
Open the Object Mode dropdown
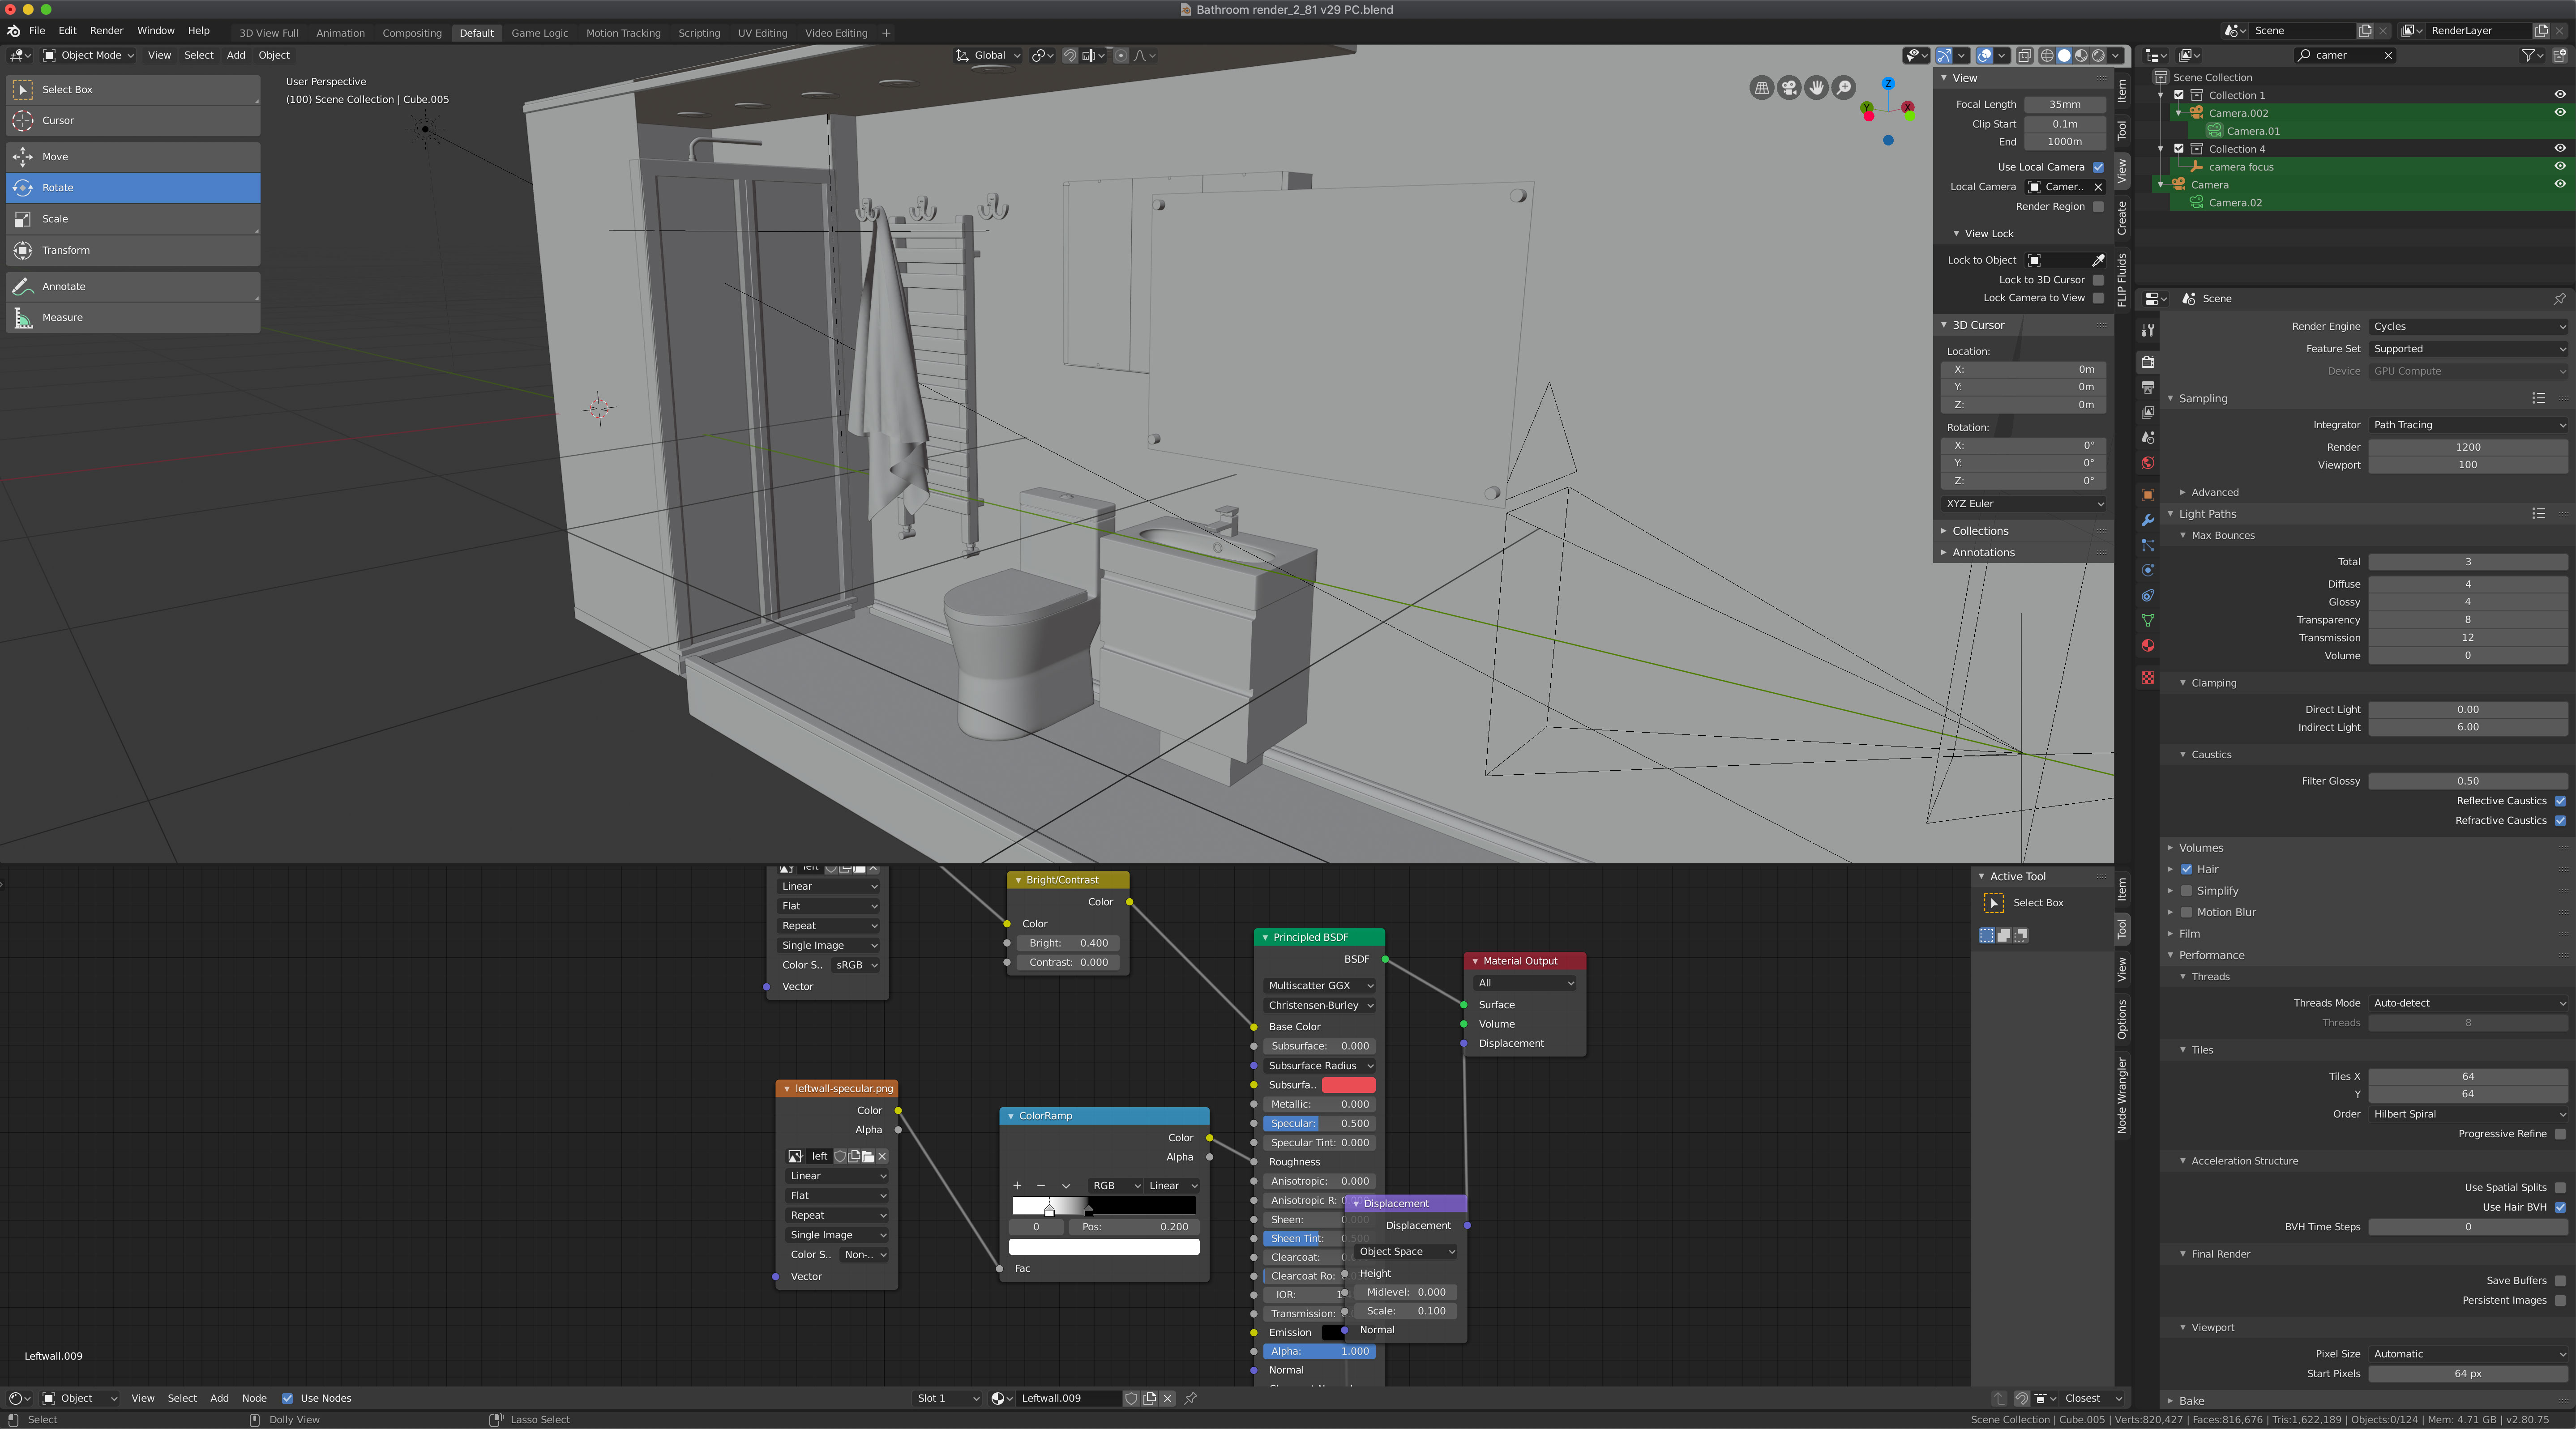pyautogui.click(x=88, y=55)
